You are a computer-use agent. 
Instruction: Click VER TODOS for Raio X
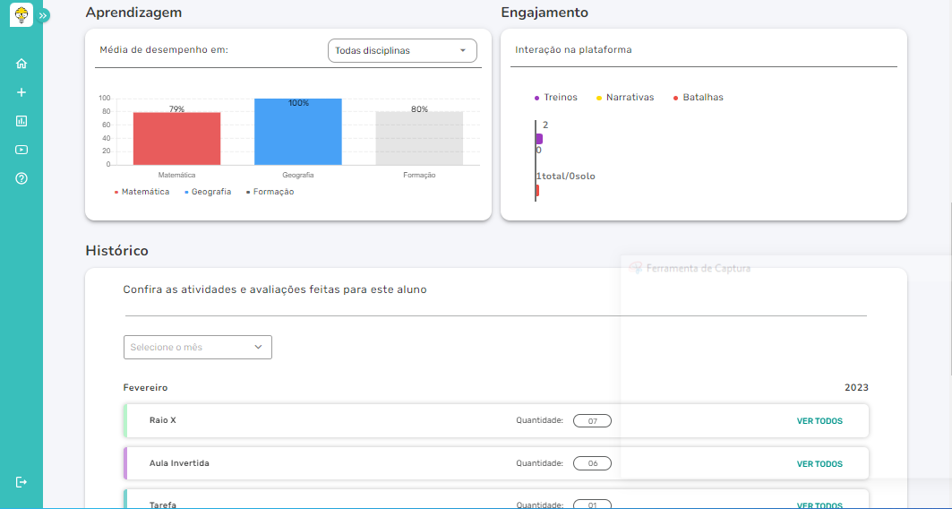(x=819, y=421)
